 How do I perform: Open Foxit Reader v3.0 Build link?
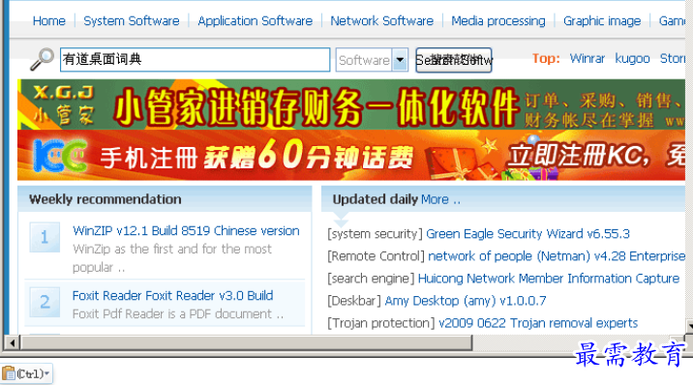[173, 295]
